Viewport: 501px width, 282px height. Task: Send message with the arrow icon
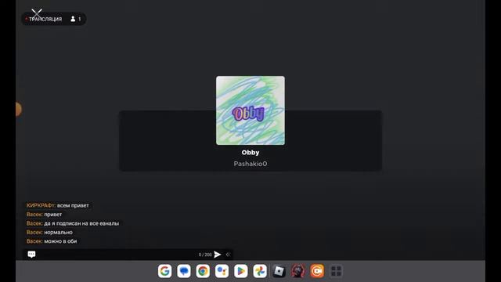click(x=218, y=255)
